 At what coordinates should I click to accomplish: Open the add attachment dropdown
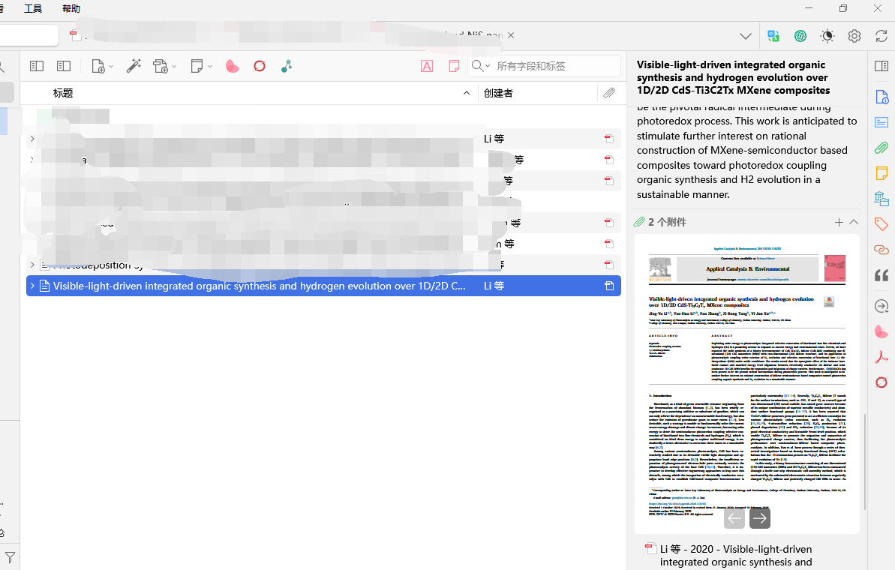164,66
